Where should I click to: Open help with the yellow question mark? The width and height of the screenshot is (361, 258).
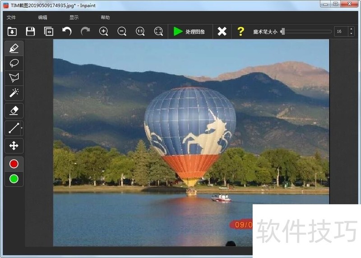click(x=241, y=31)
